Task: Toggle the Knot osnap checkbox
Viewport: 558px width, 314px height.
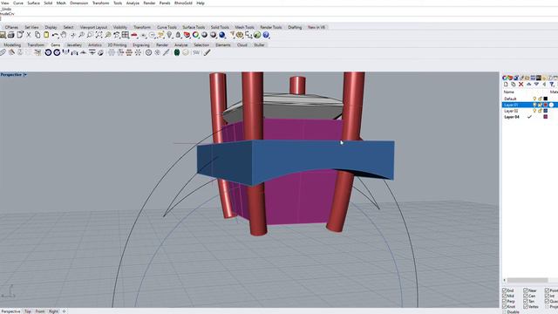Action: 504,306
